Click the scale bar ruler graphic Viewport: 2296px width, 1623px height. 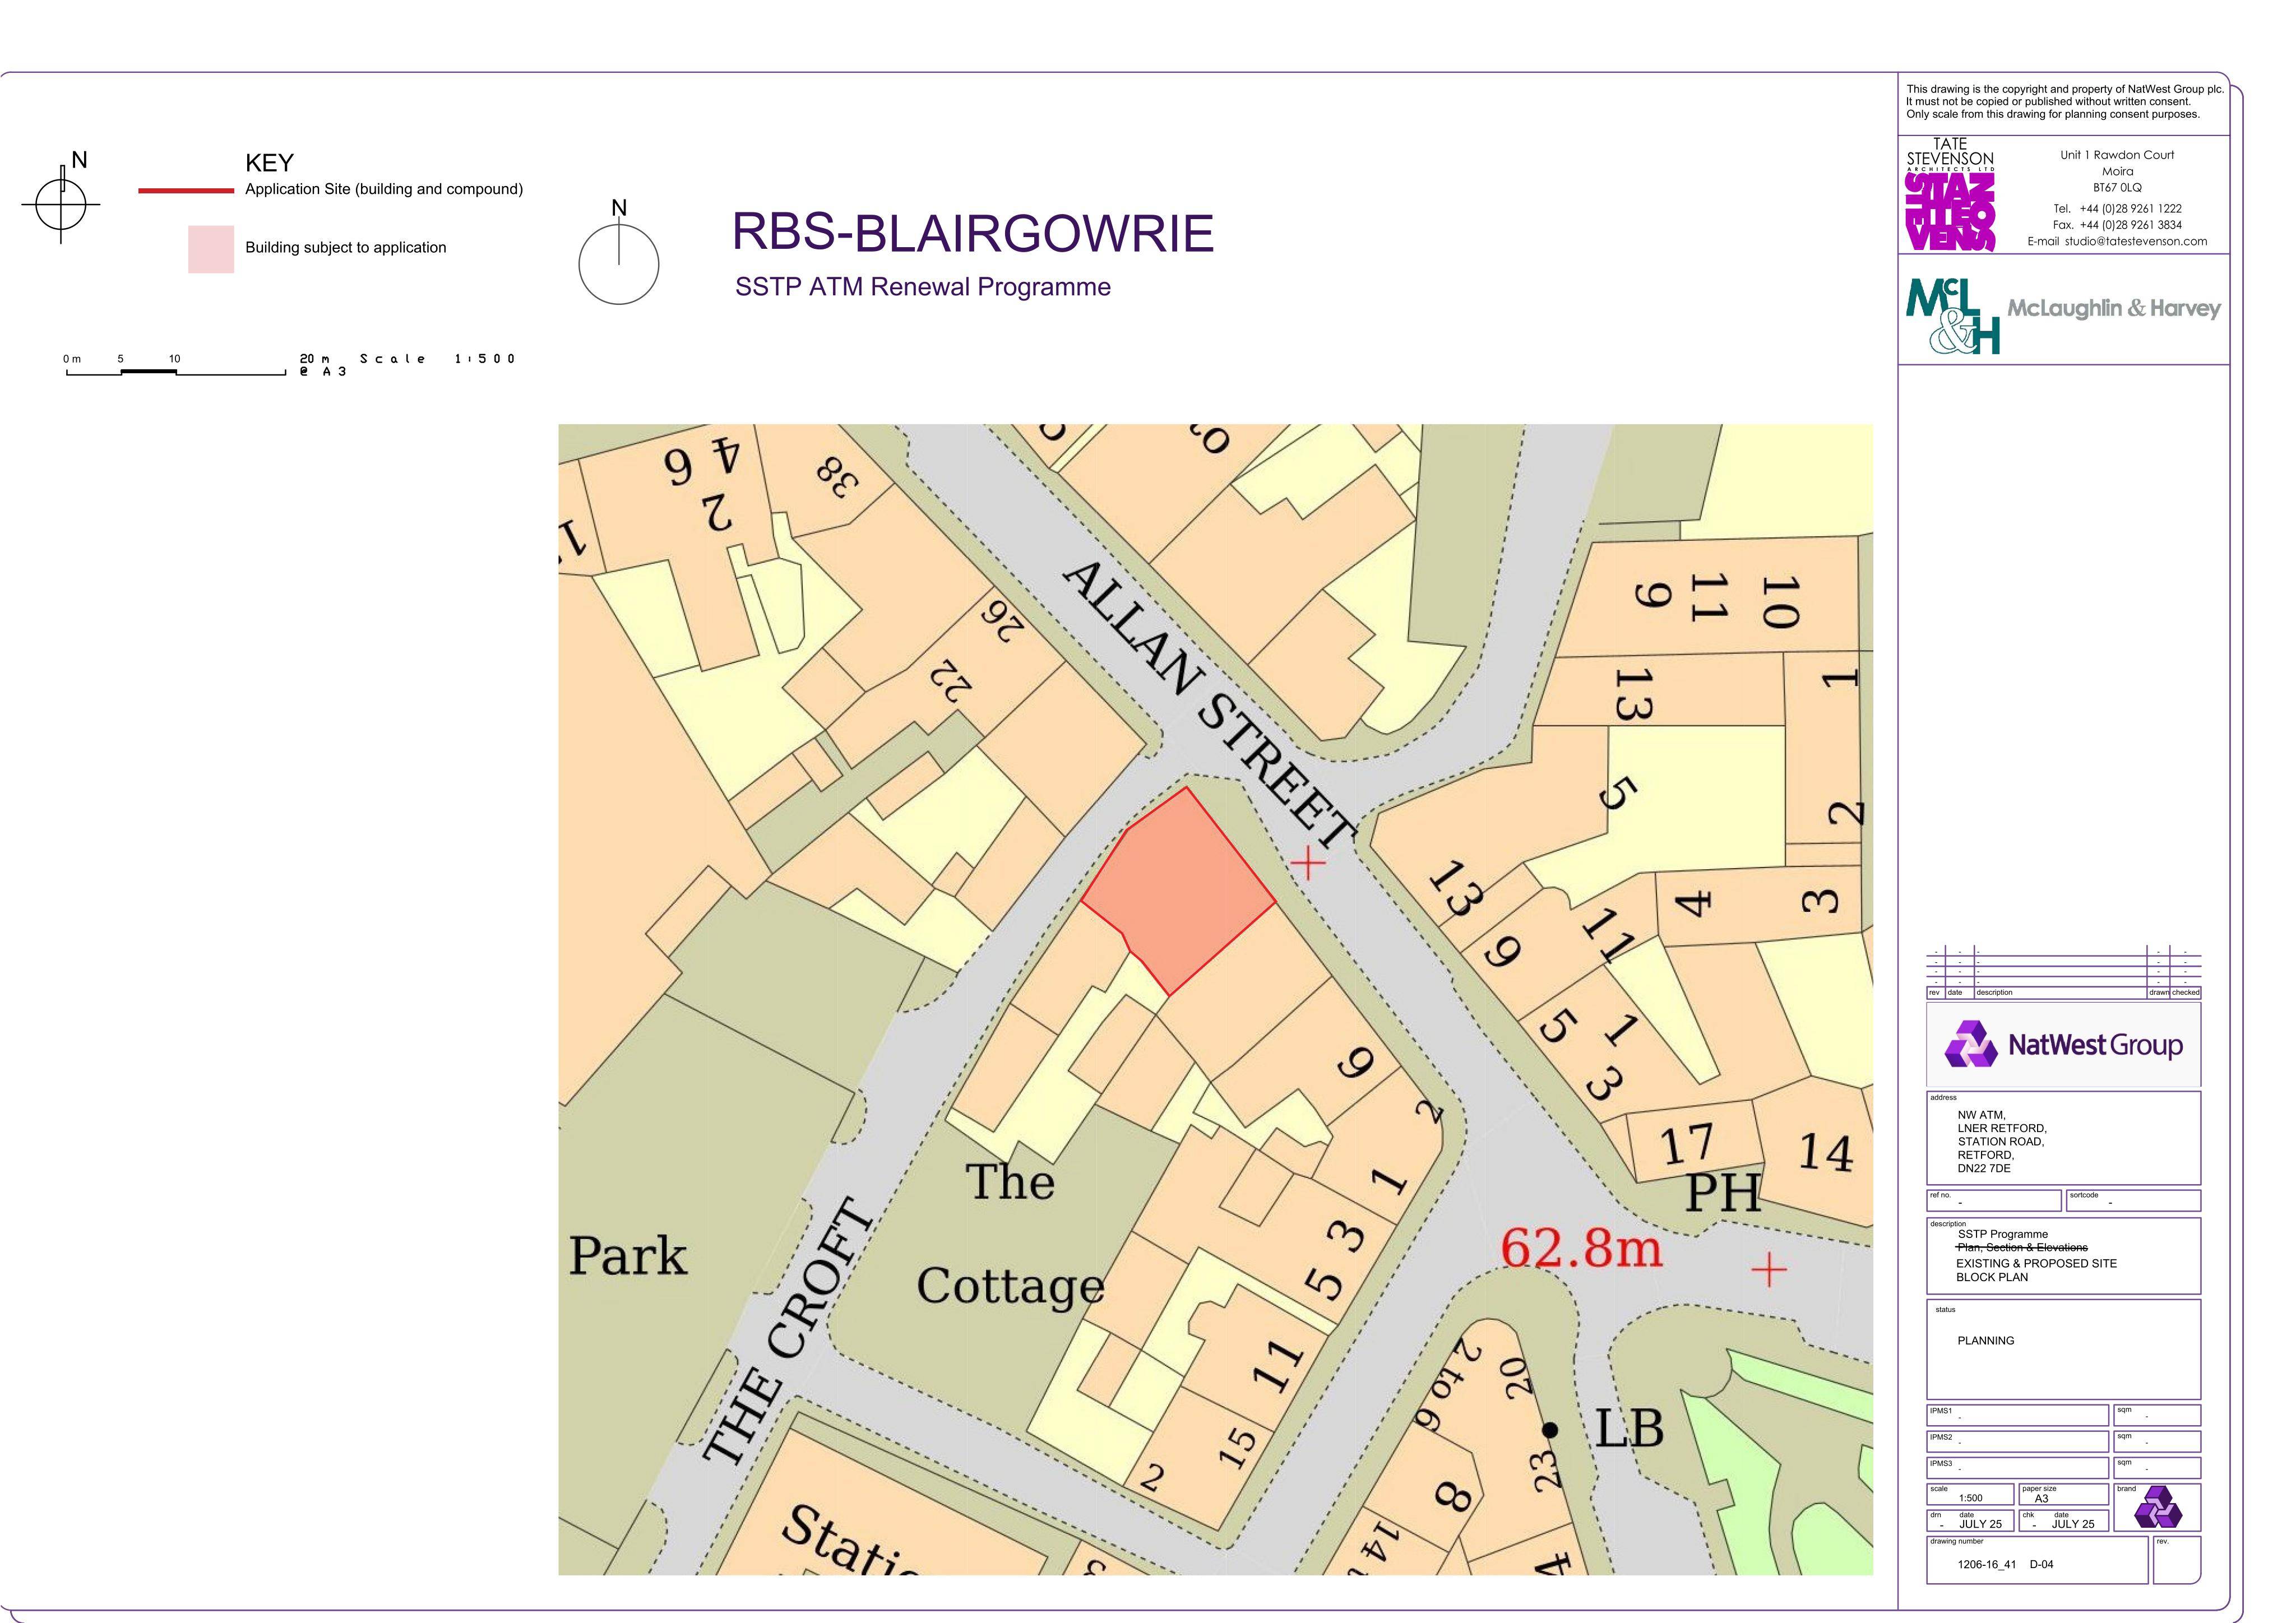point(176,372)
